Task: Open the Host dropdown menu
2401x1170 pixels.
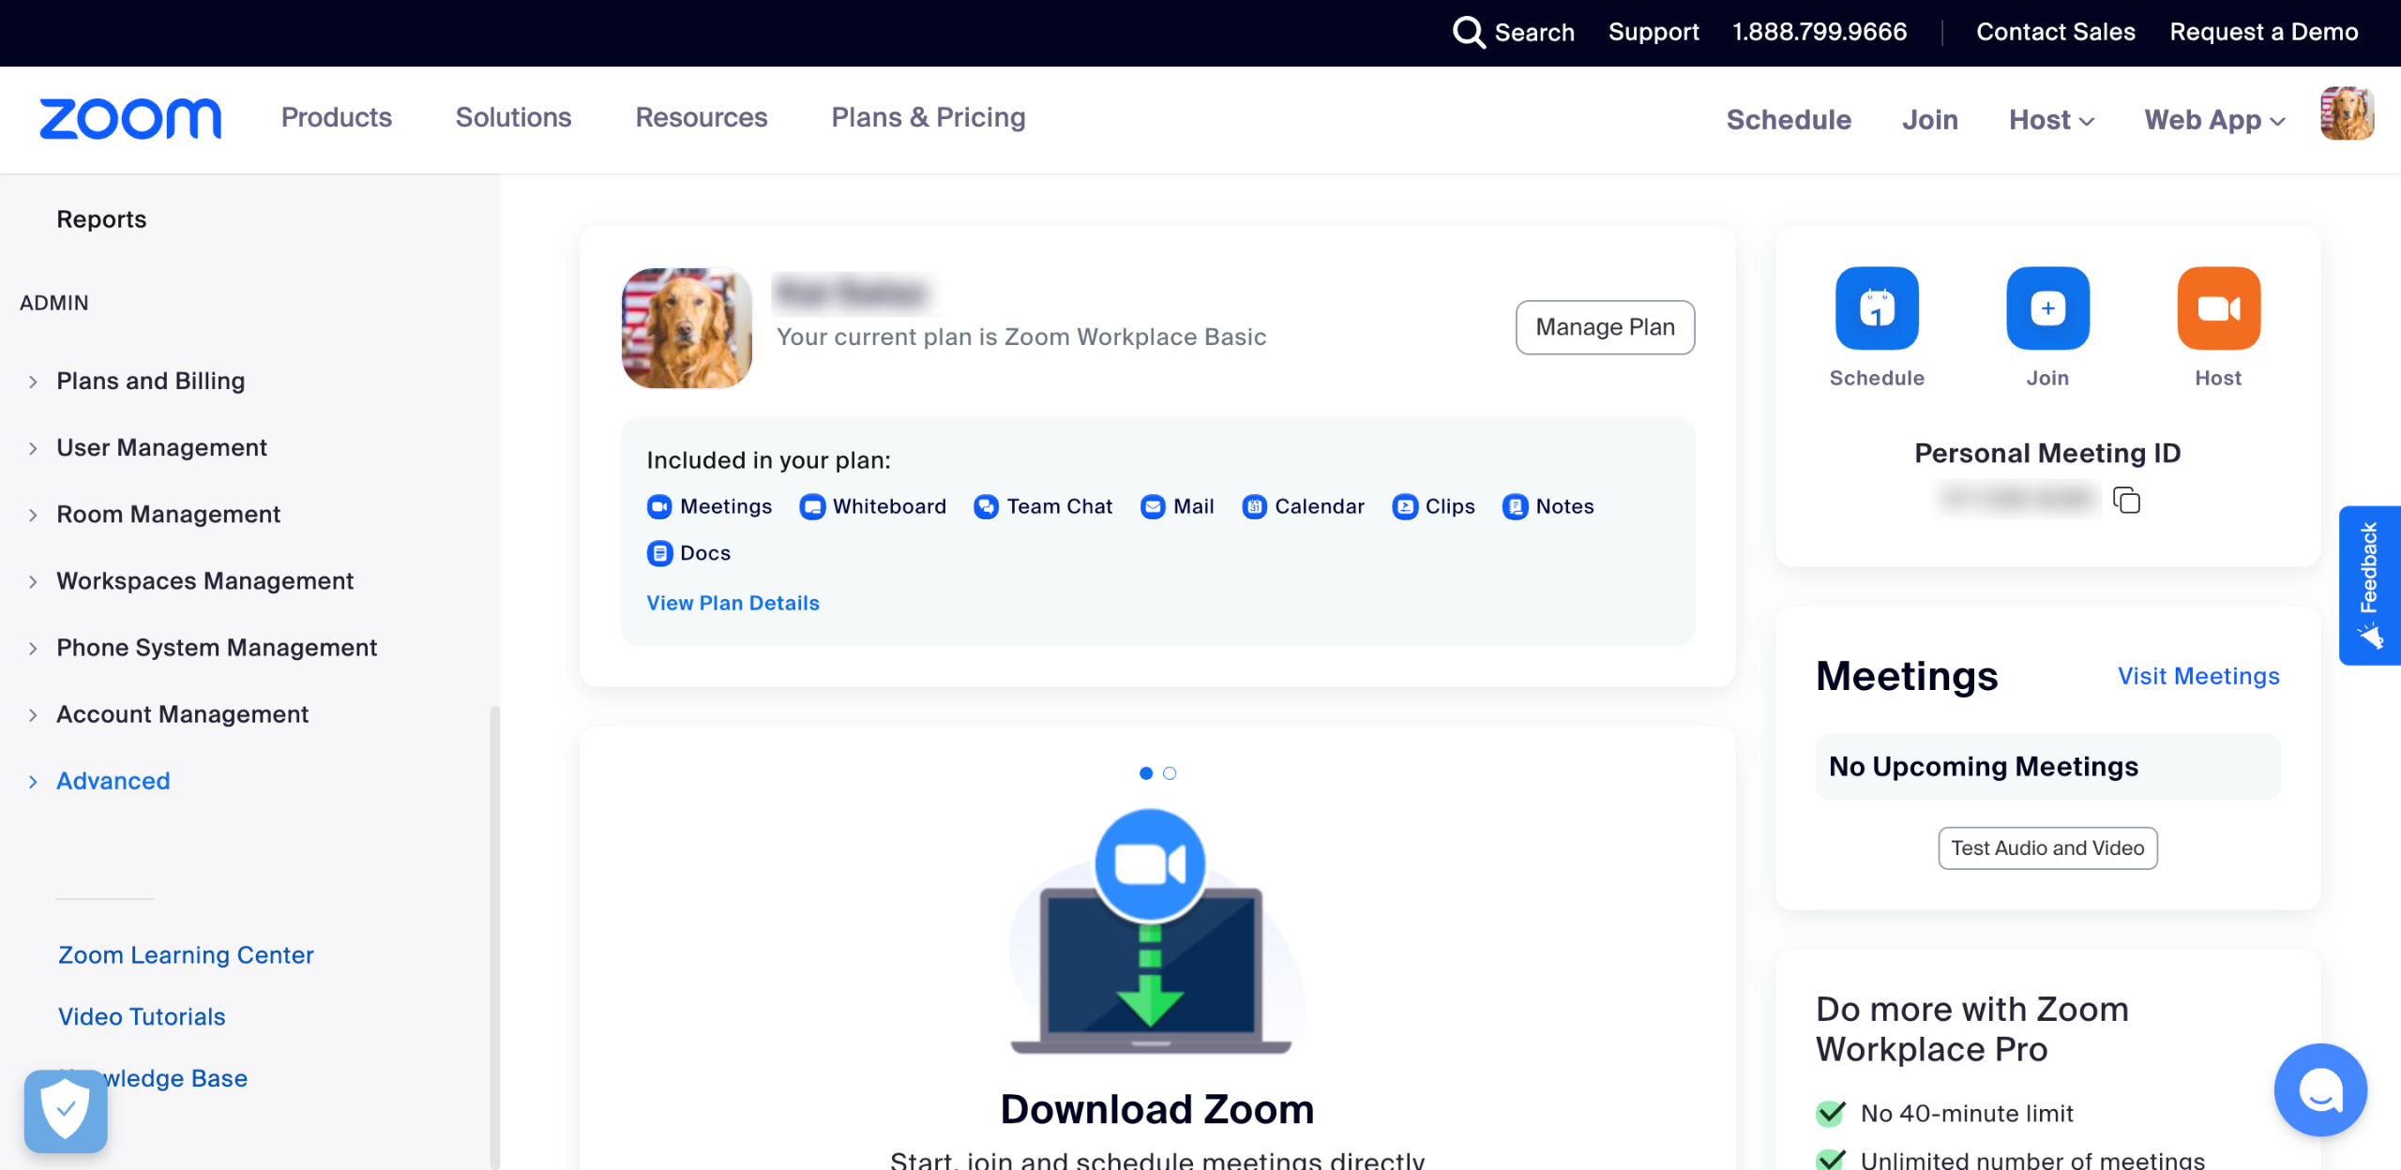Action: (2051, 120)
